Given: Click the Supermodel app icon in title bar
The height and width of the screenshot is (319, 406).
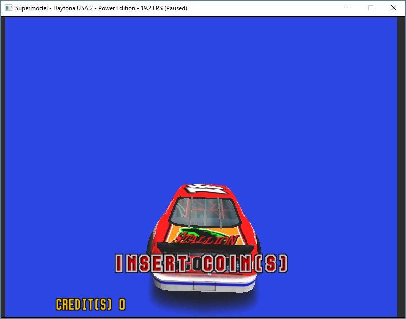Looking at the screenshot, I should (8, 8).
